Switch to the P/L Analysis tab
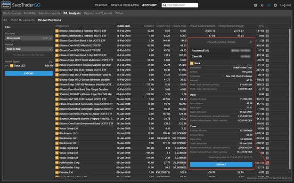The width and height of the screenshot is (294, 183). (x=72, y=13)
